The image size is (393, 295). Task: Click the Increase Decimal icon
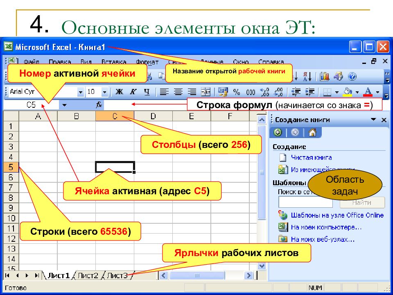coord(264,92)
